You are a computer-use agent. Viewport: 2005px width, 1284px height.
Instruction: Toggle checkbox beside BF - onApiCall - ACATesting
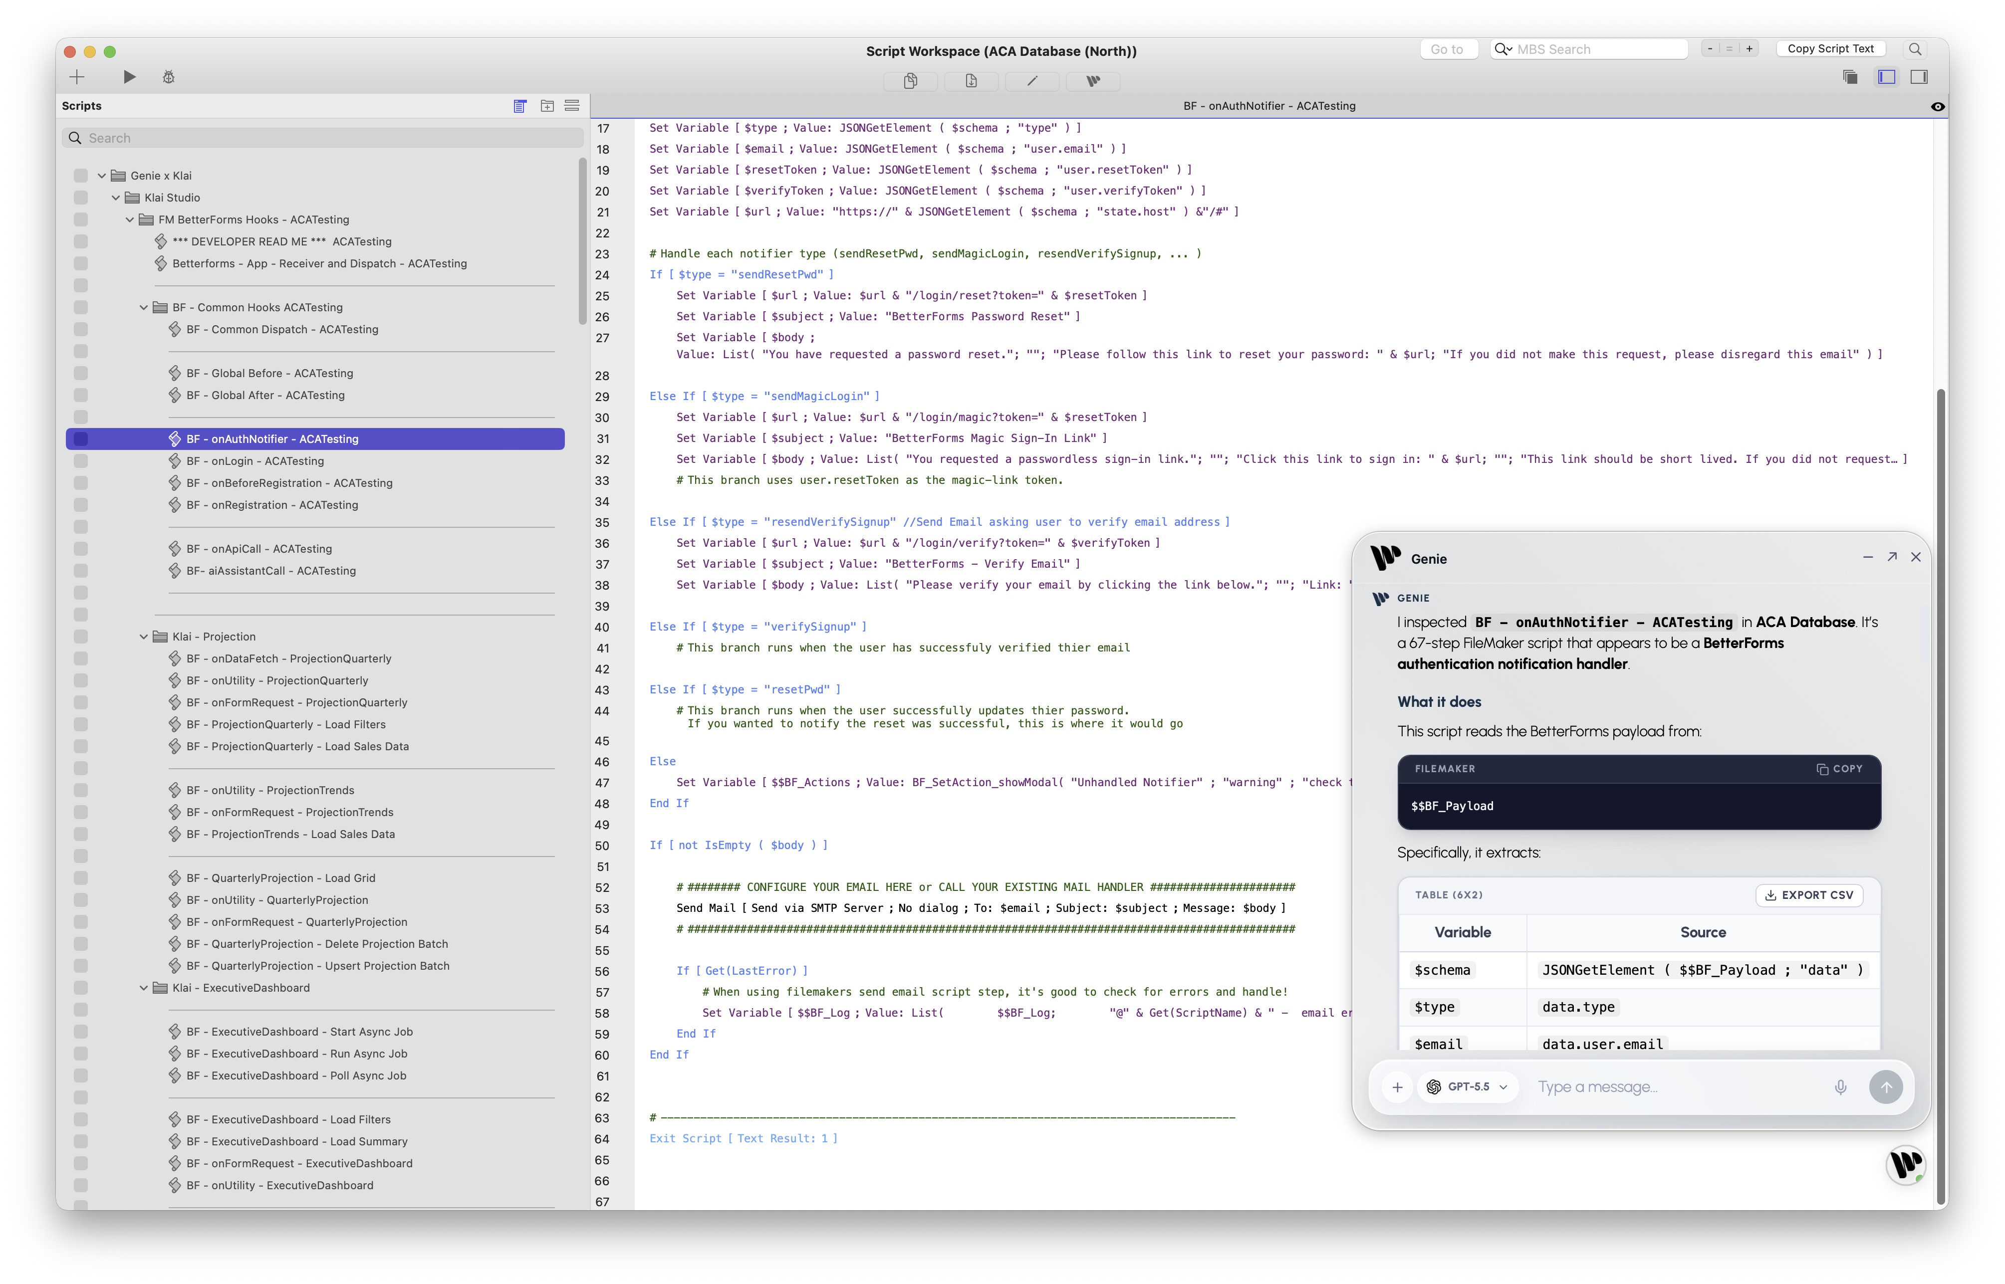click(81, 549)
